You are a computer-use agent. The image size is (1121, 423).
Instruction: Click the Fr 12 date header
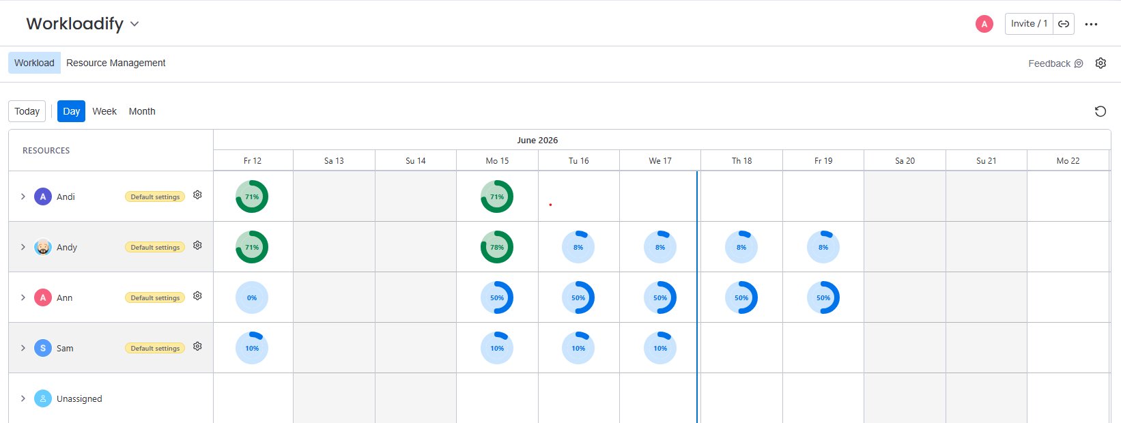tap(253, 161)
